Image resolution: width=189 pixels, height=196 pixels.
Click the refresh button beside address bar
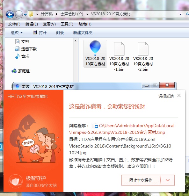[187, 14]
